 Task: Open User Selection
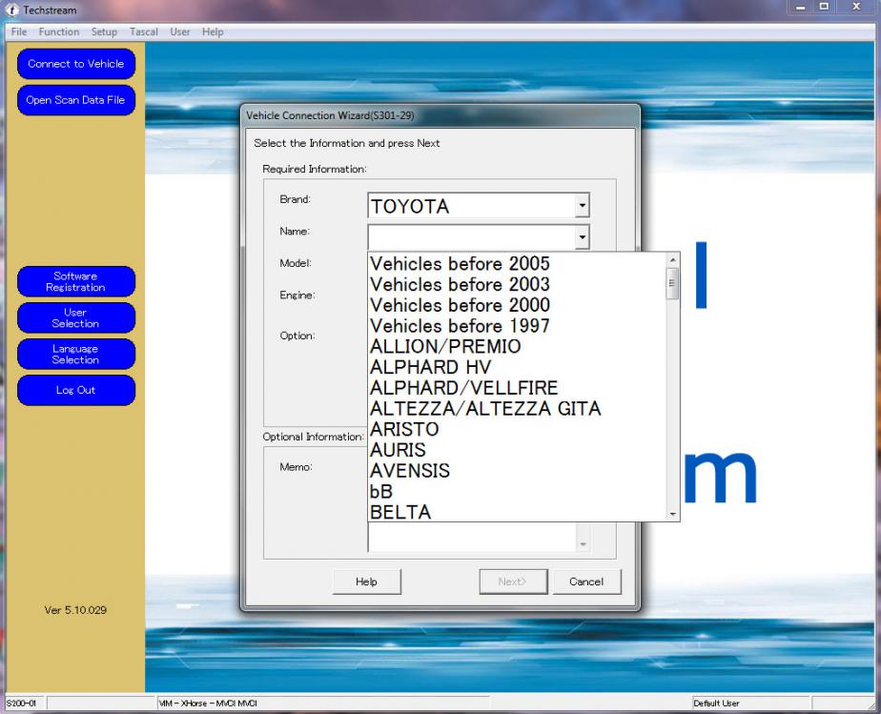pos(76,318)
